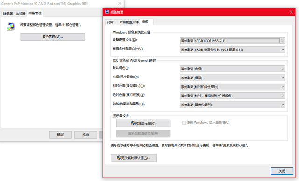Screen dimensions: 299x181
Task: Click the Color Management title bar icon
Action: [107, 12]
